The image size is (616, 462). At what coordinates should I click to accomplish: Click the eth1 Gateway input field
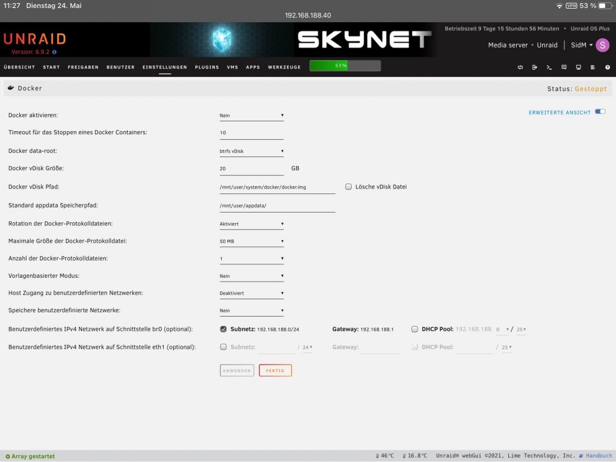click(379, 347)
